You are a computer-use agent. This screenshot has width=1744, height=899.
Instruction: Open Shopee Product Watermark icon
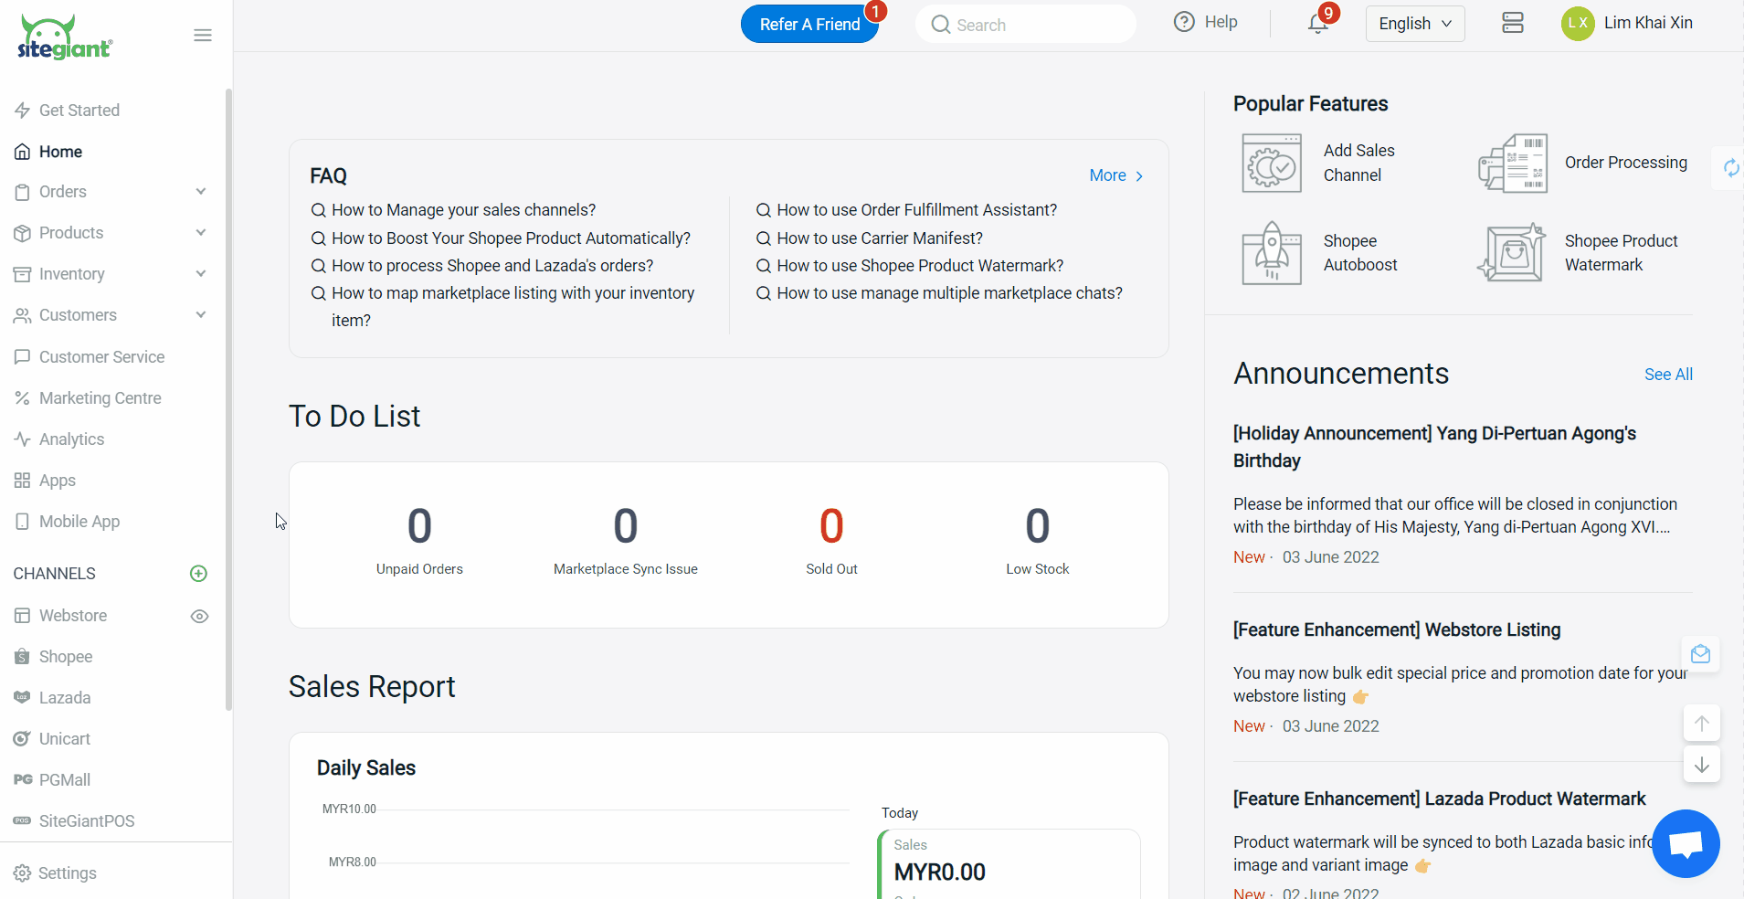(1512, 253)
